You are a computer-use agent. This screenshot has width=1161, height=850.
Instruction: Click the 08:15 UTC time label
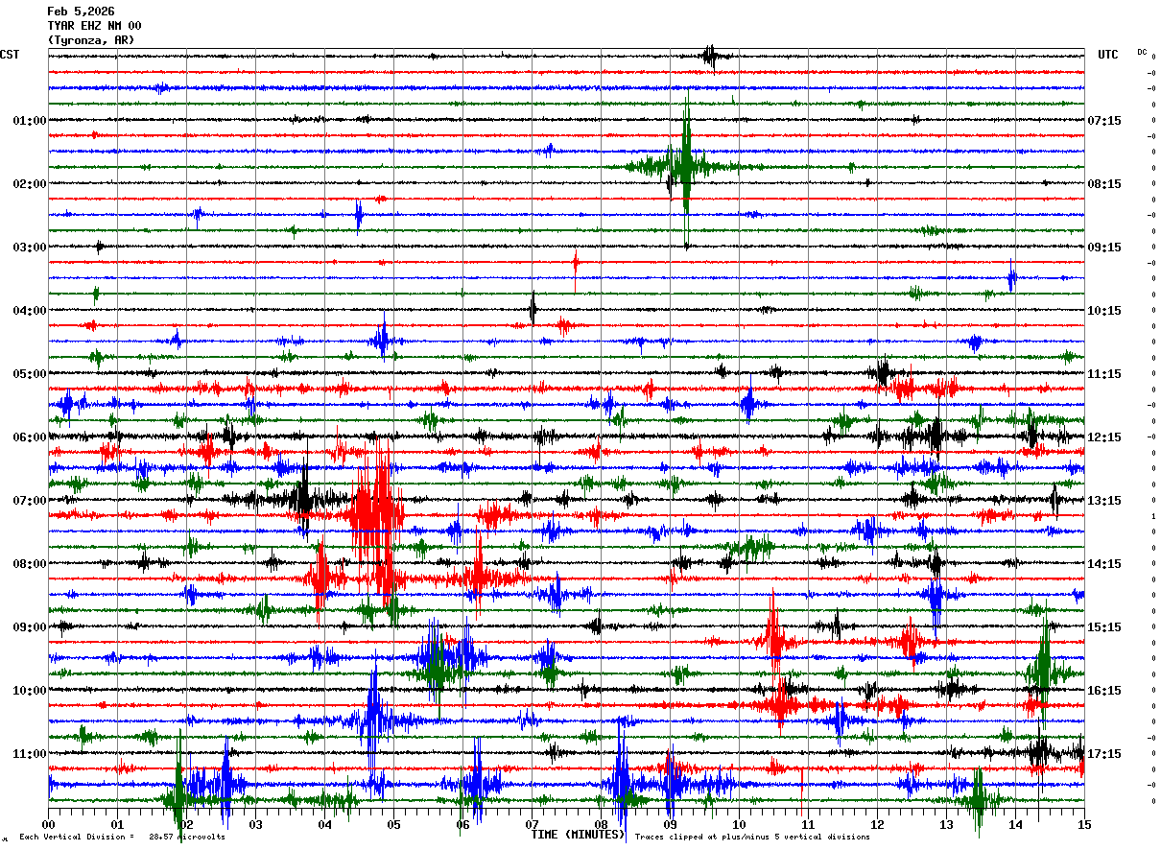click(1105, 184)
